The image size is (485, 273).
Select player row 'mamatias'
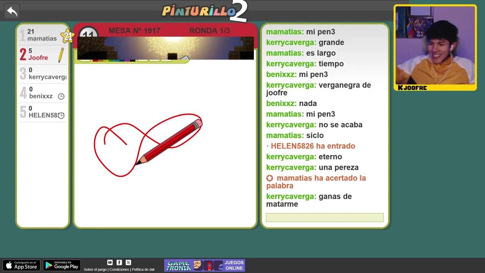tap(43, 35)
